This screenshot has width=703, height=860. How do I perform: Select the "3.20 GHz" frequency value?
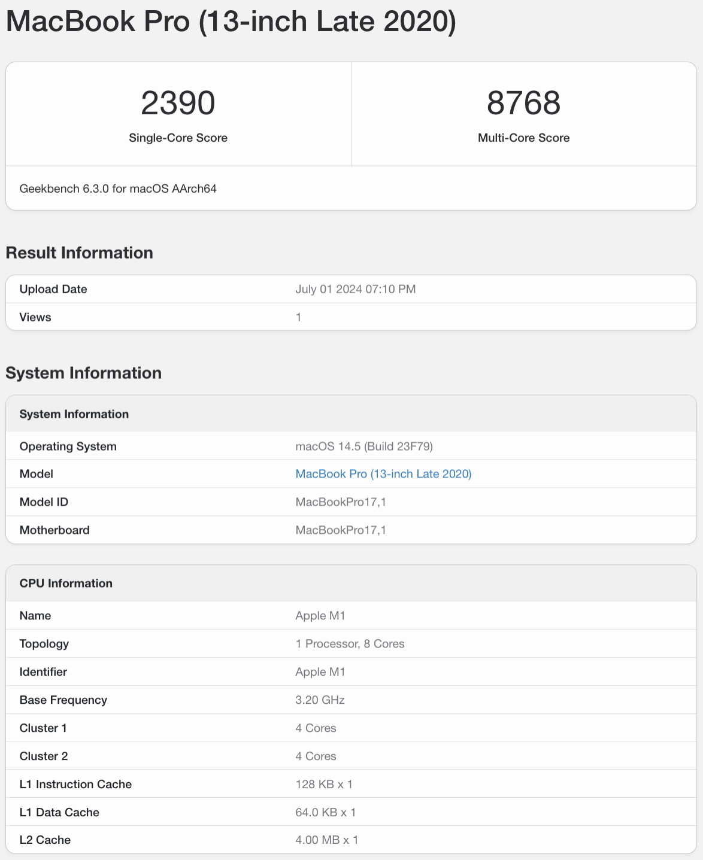coord(320,700)
